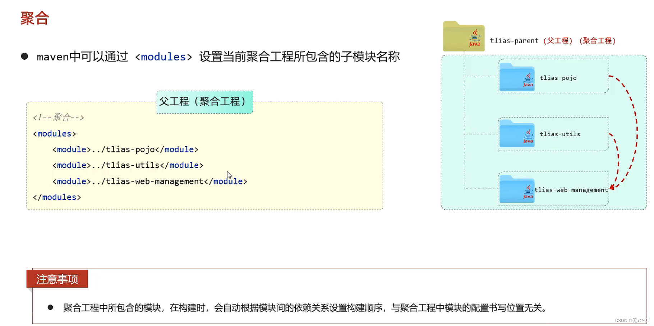Viewport: 654px width, 326px height.
Task: Click the tlias-utils label in diagram
Action: coord(560,134)
